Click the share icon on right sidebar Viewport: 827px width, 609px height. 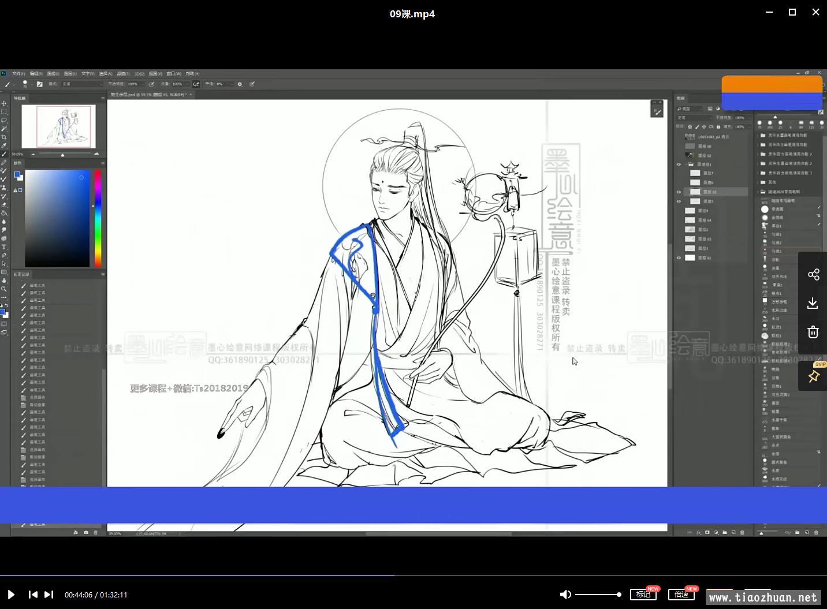click(813, 274)
